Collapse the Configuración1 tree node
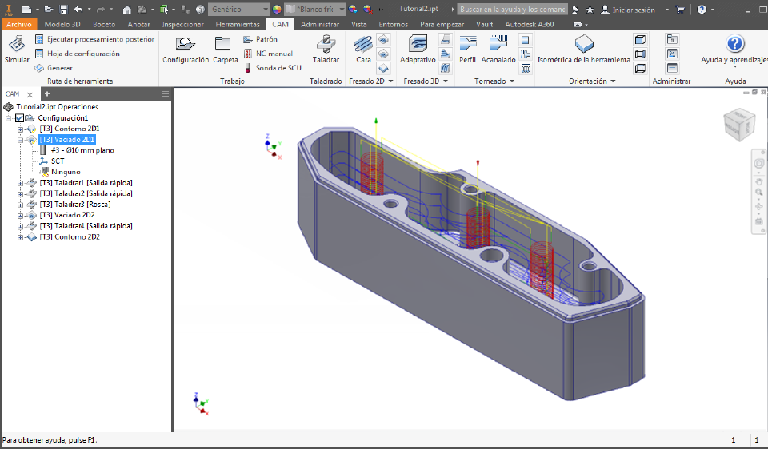Viewport: 768px width, 449px height. [x=8, y=118]
